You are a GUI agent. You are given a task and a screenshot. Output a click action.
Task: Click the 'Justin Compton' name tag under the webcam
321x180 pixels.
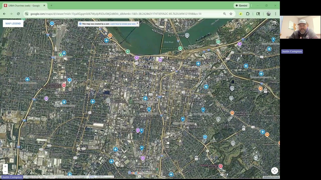click(292, 51)
